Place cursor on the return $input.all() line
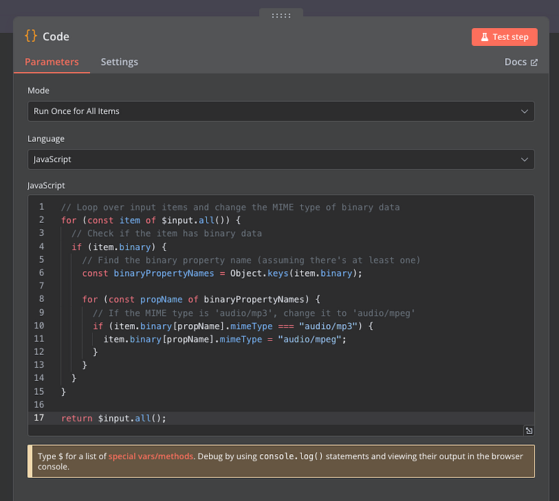 coord(114,418)
